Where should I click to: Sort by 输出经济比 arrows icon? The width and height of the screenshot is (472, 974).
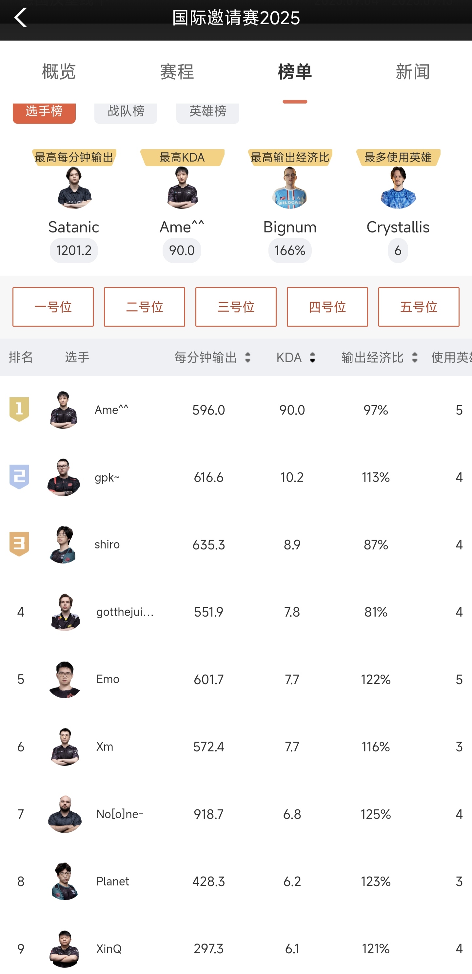click(415, 357)
